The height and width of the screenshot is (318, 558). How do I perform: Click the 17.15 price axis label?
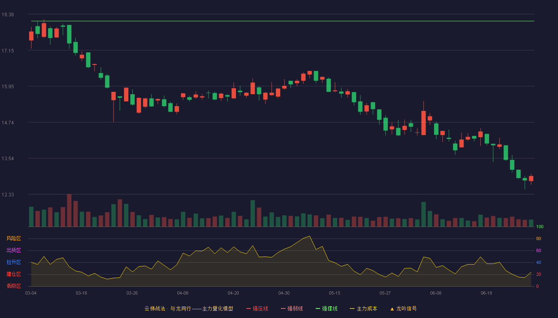(x=8, y=50)
